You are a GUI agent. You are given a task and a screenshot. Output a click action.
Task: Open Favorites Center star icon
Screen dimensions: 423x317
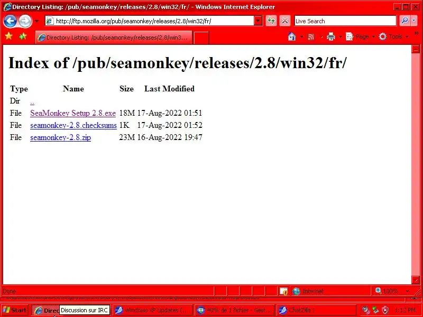tap(8, 36)
